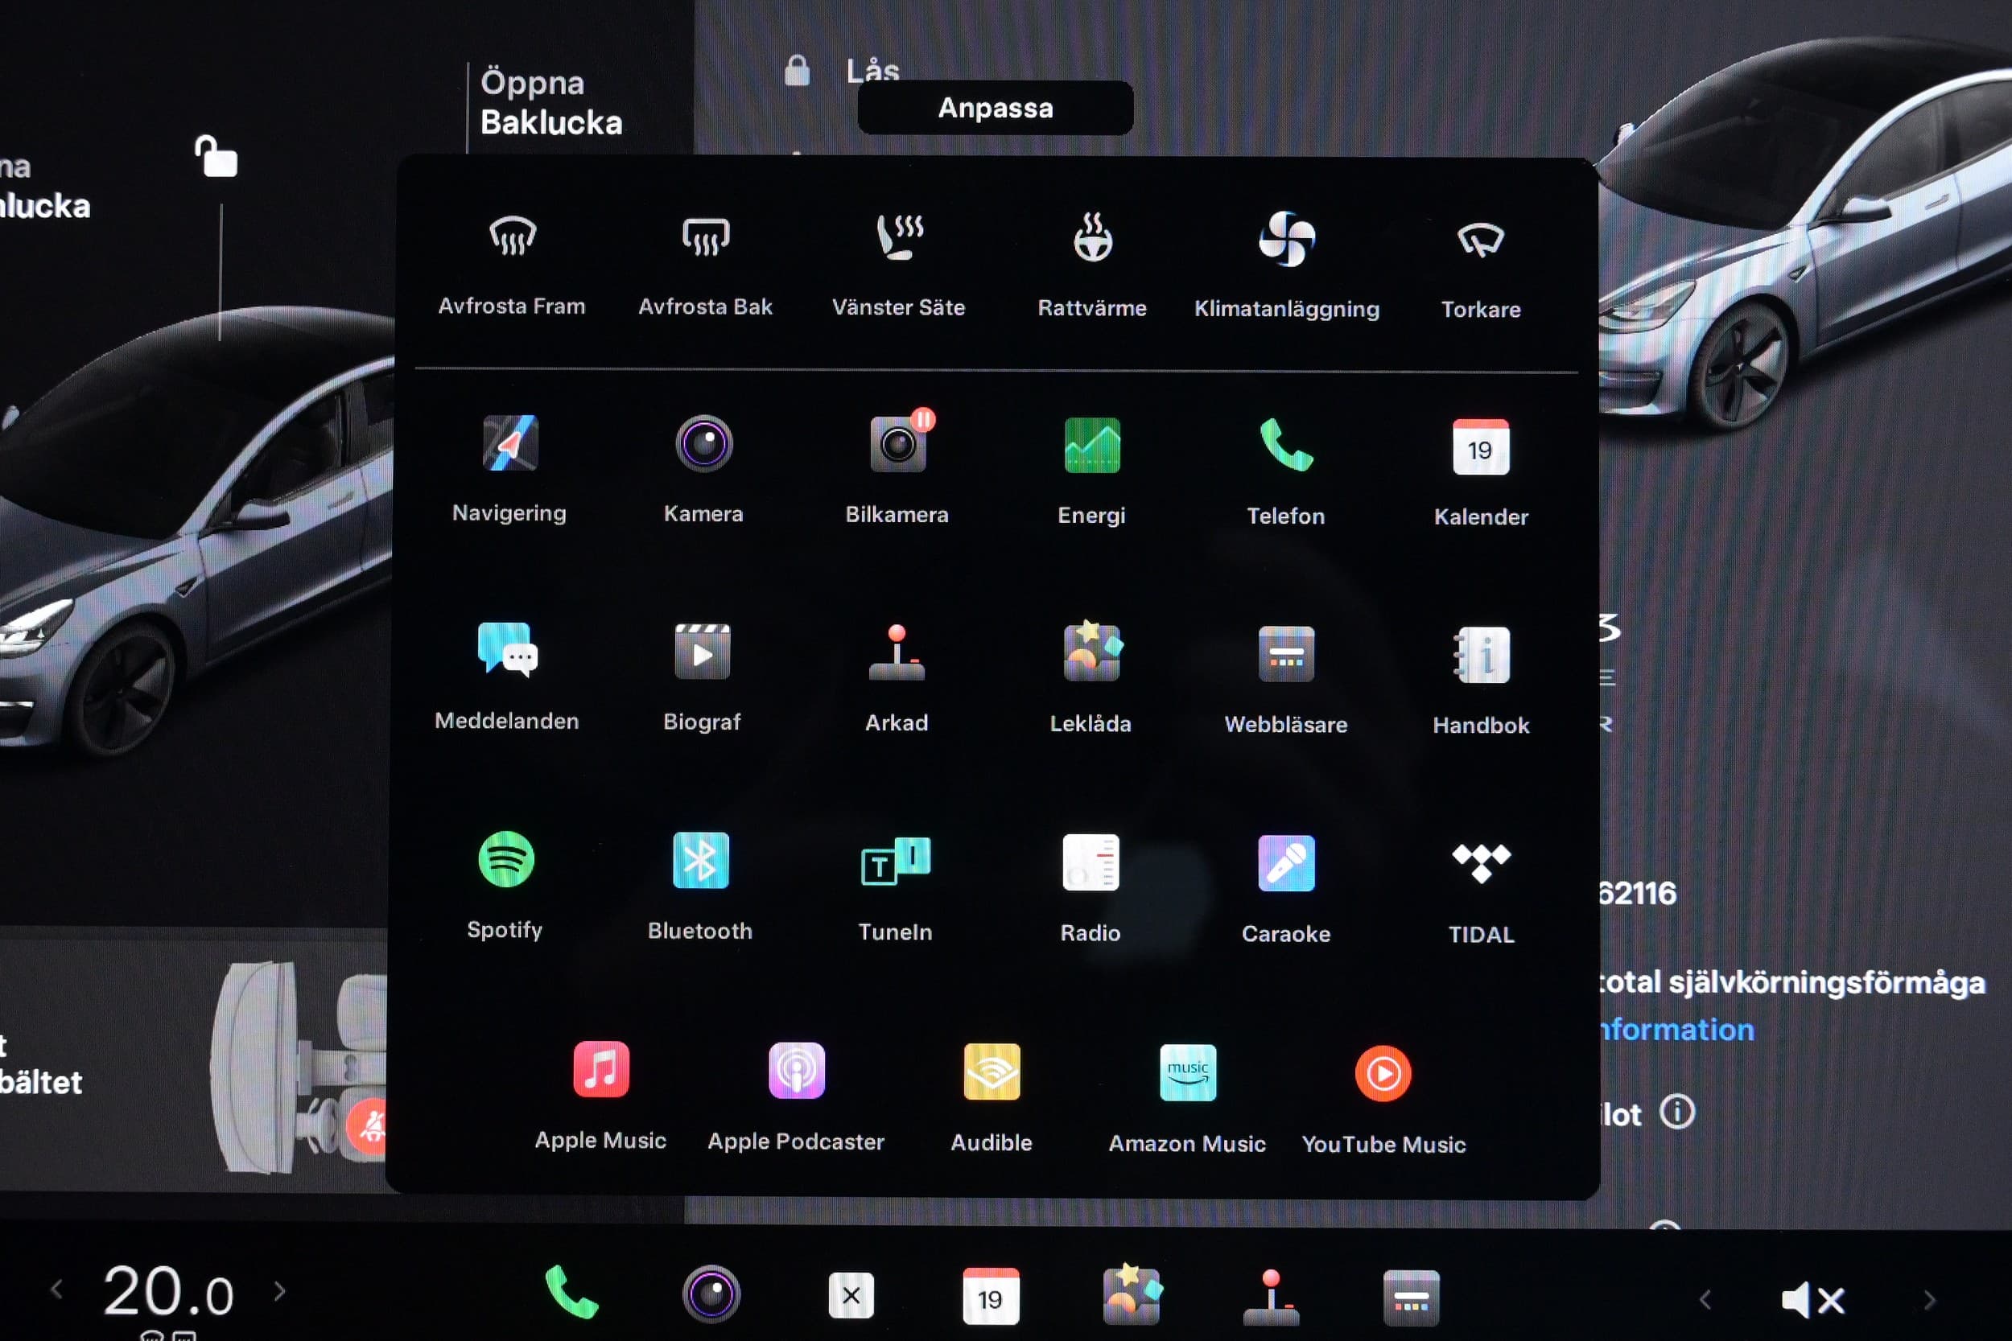
Task: Tap the 20.0 temperature display
Action: (x=167, y=1290)
